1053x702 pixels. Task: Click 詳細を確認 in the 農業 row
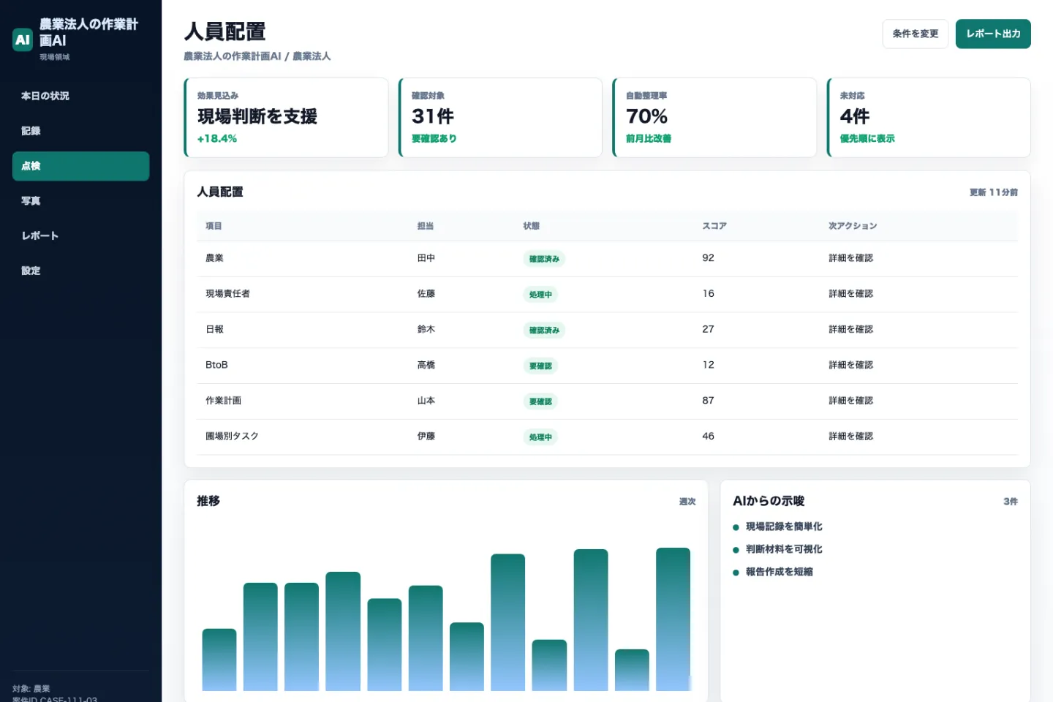[x=851, y=258]
